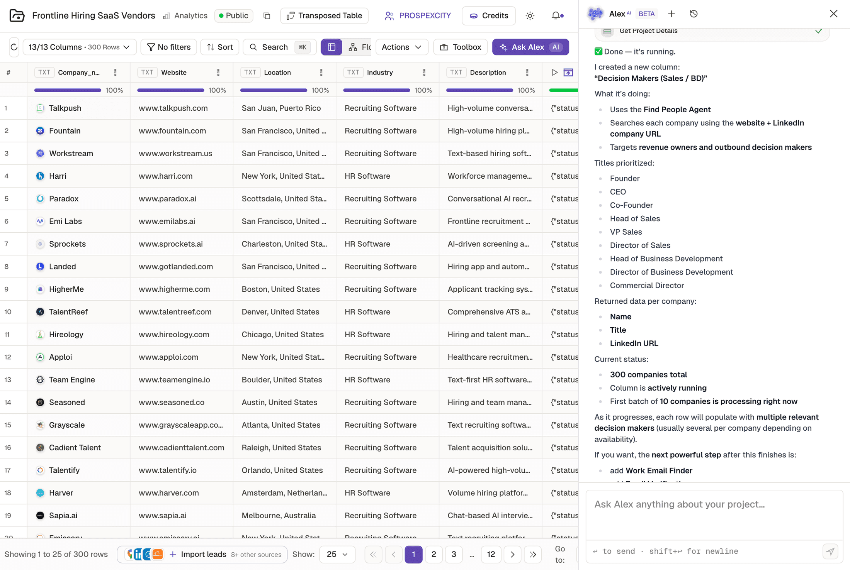Open Website column options menu

218,73
